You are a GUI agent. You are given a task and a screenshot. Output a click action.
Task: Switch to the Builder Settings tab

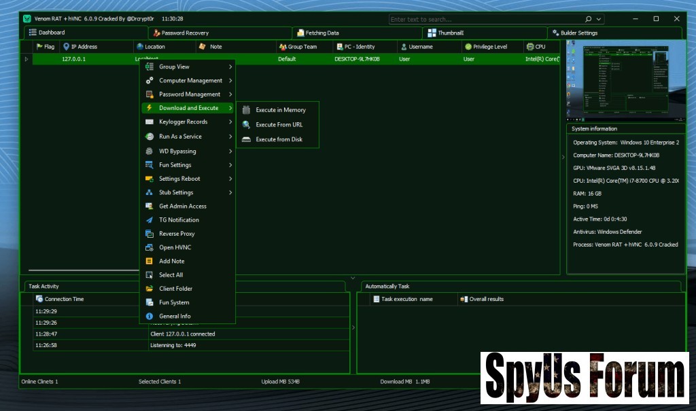tap(578, 33)
